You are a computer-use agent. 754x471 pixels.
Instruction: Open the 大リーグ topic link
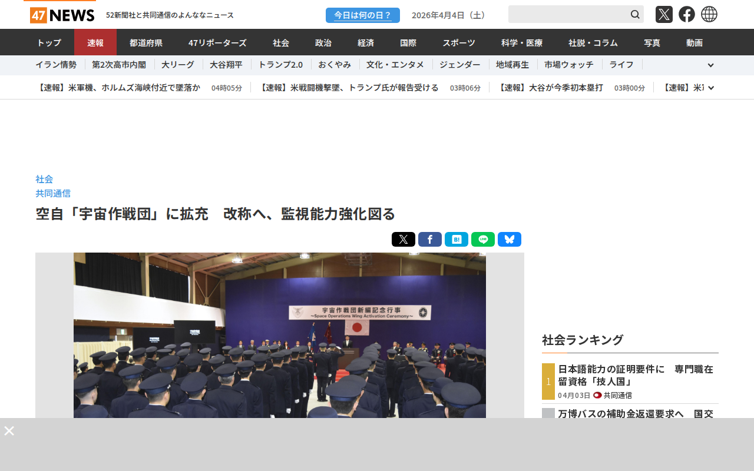pyautogui.click(x=178, y=65)
